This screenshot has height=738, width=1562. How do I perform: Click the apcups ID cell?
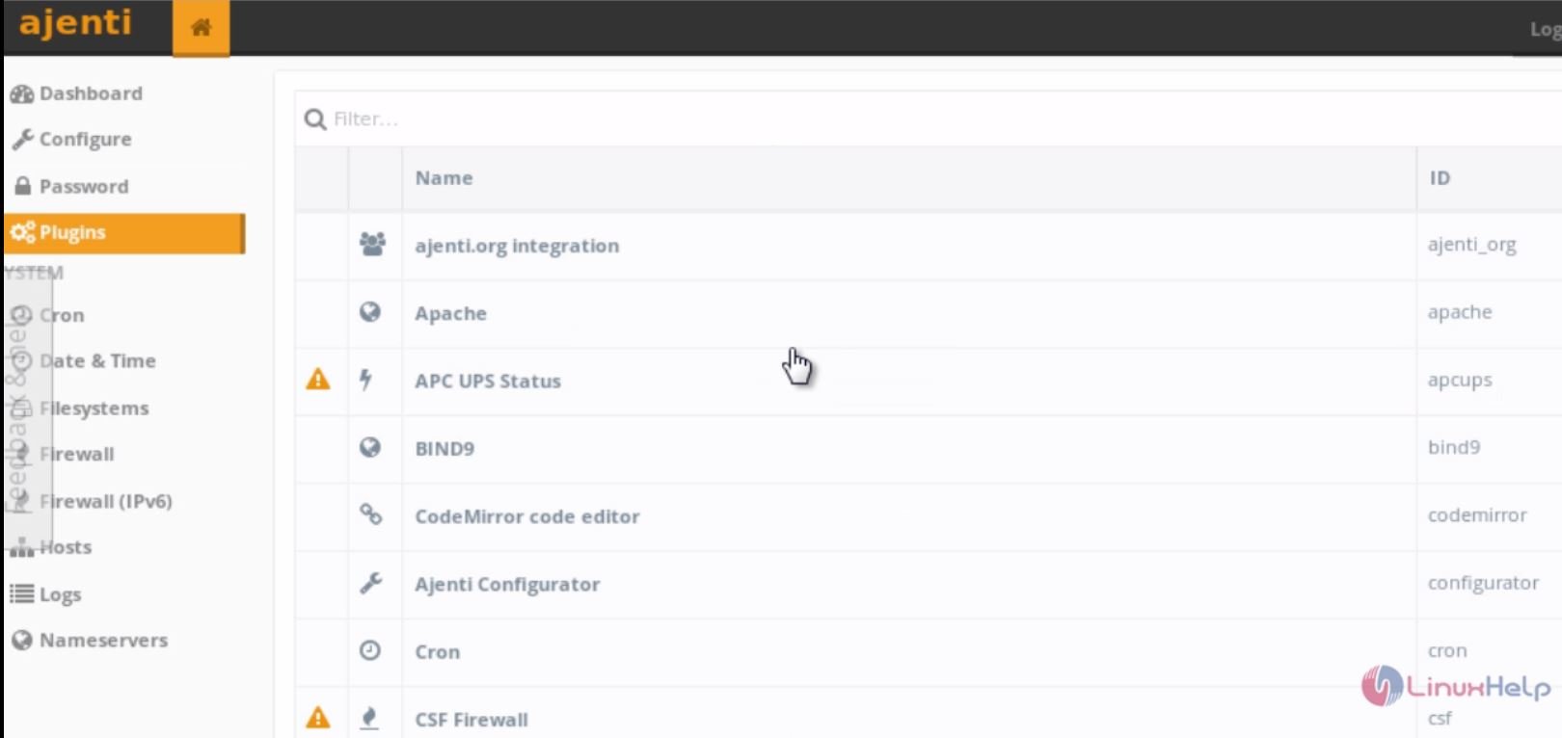[1460, 381]
